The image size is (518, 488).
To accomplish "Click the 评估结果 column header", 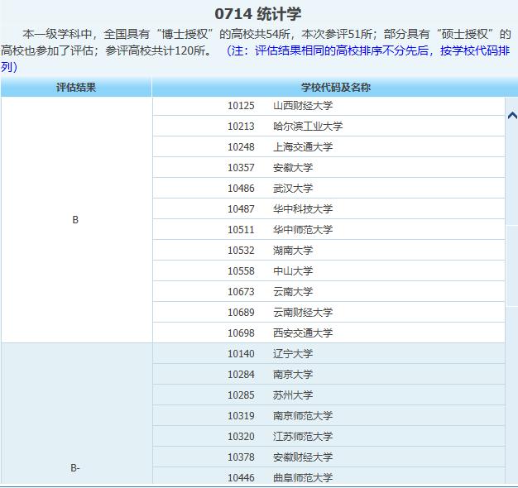I will coord(76,88).
